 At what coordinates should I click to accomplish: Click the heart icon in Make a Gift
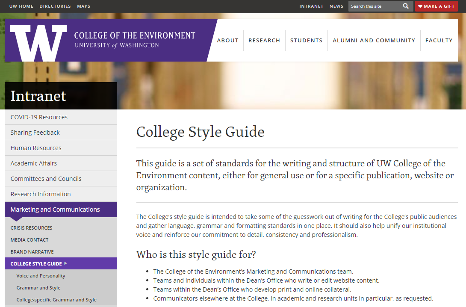(x=420, y=6)
